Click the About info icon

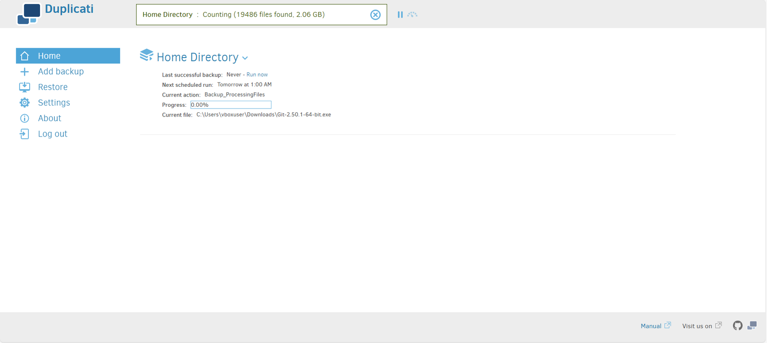tap(25, 118)
